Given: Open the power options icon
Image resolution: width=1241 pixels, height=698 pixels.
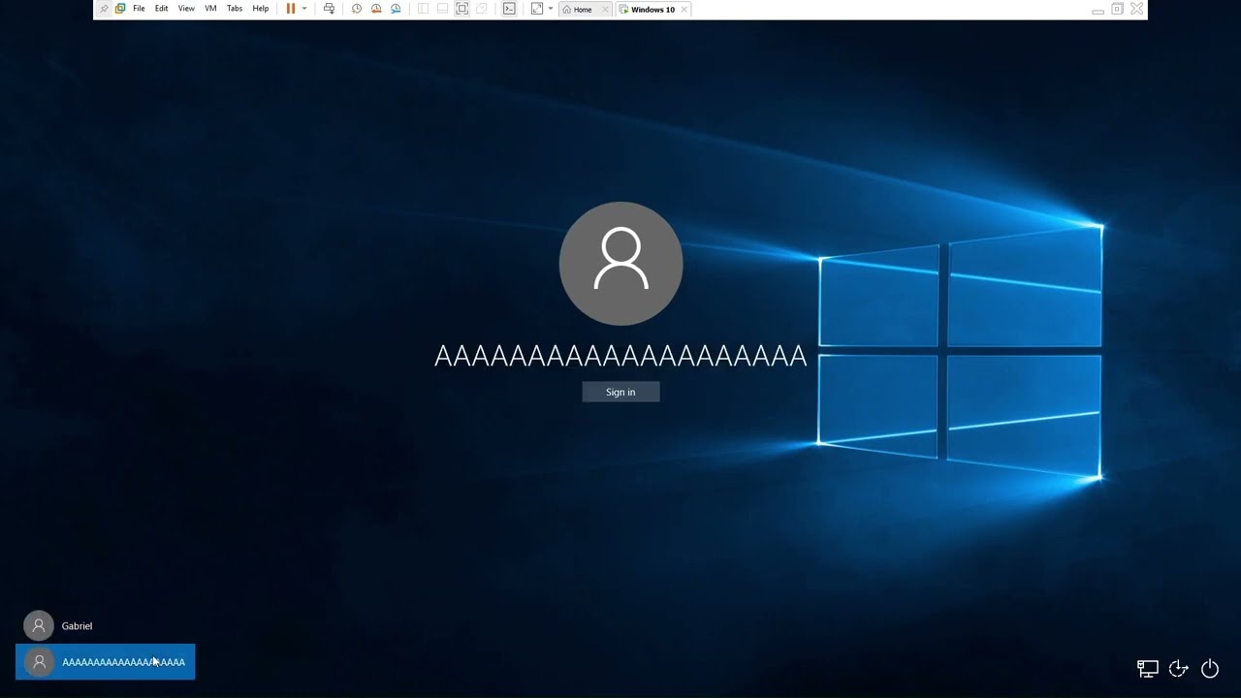Looking at the screenshot, I should [x=1210, y=668].
